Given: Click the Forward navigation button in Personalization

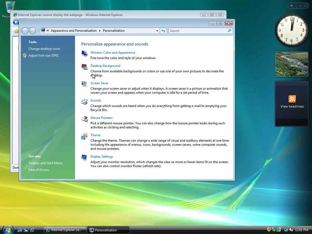Looking at the screenshot, I should coord(32,31).
